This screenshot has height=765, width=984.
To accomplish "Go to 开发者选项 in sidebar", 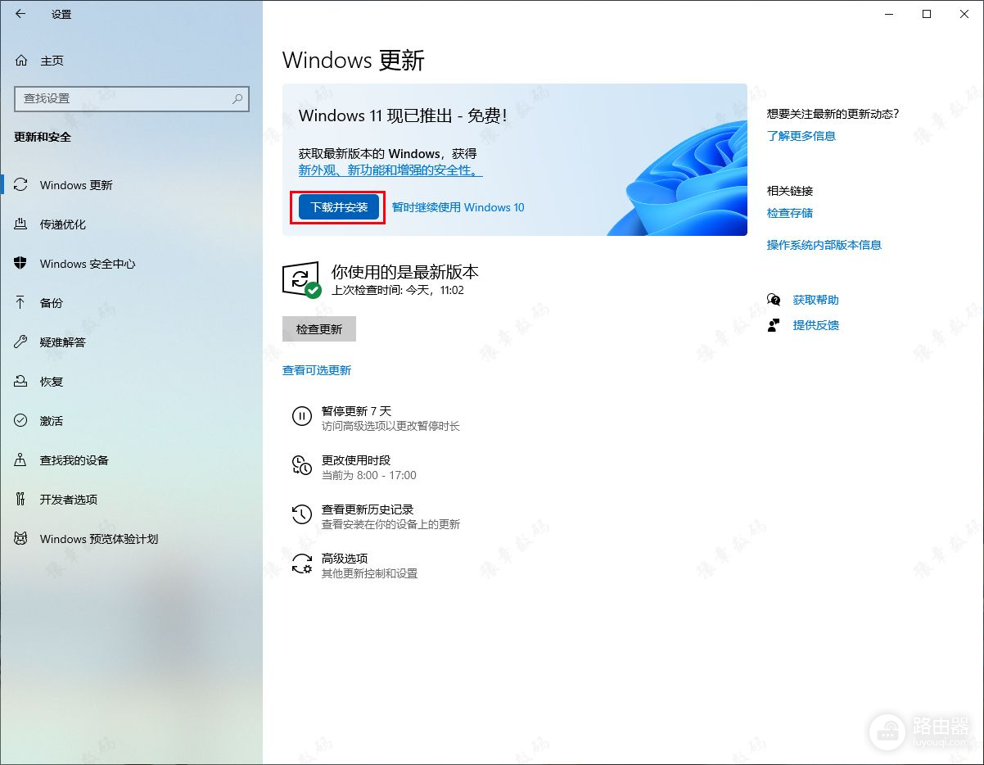I will click(69, 500).
